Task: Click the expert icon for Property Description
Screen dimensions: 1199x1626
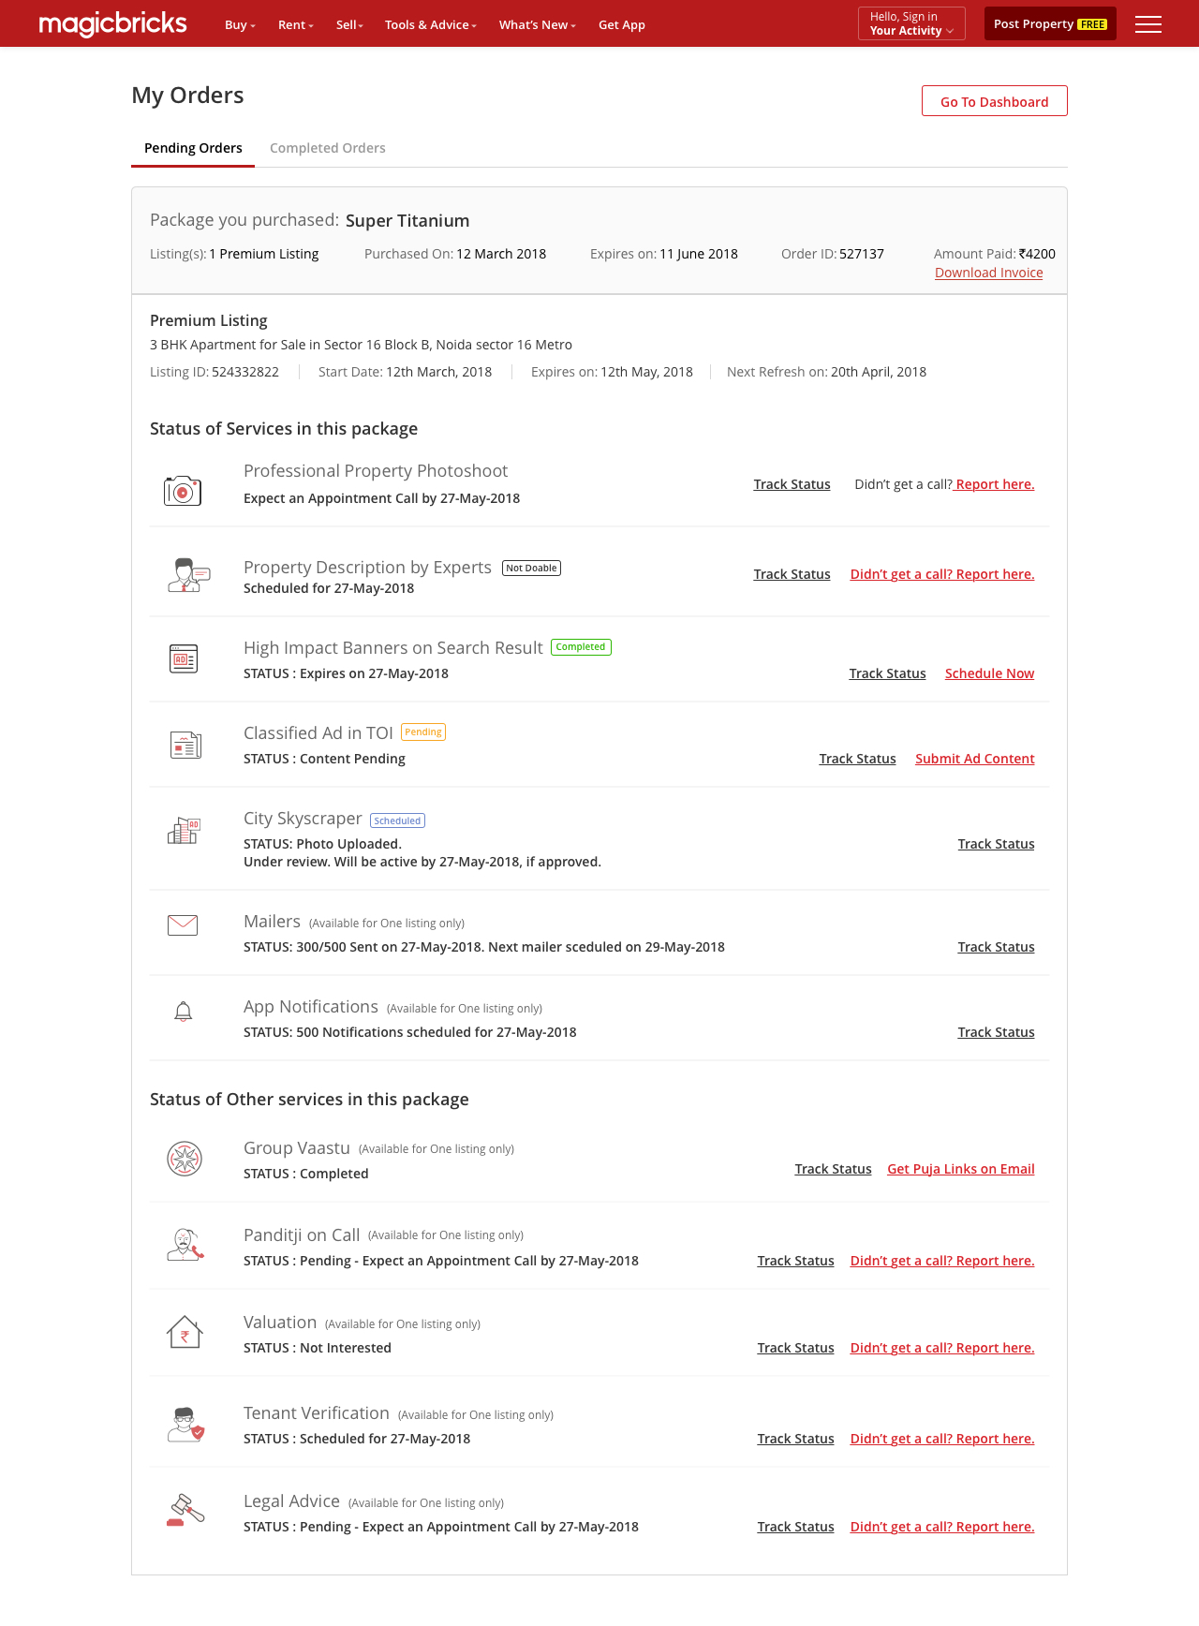Action: point(188,575)
